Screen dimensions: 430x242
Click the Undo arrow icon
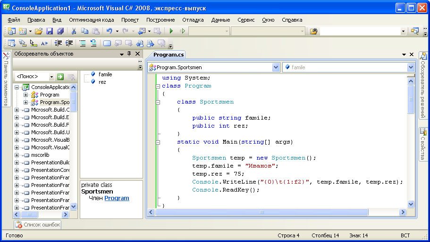coord(109,31)
